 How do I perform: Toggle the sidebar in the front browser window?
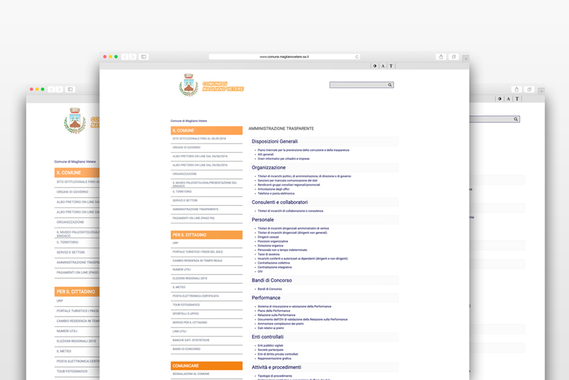pyautogui.click(x=144, y=56)
